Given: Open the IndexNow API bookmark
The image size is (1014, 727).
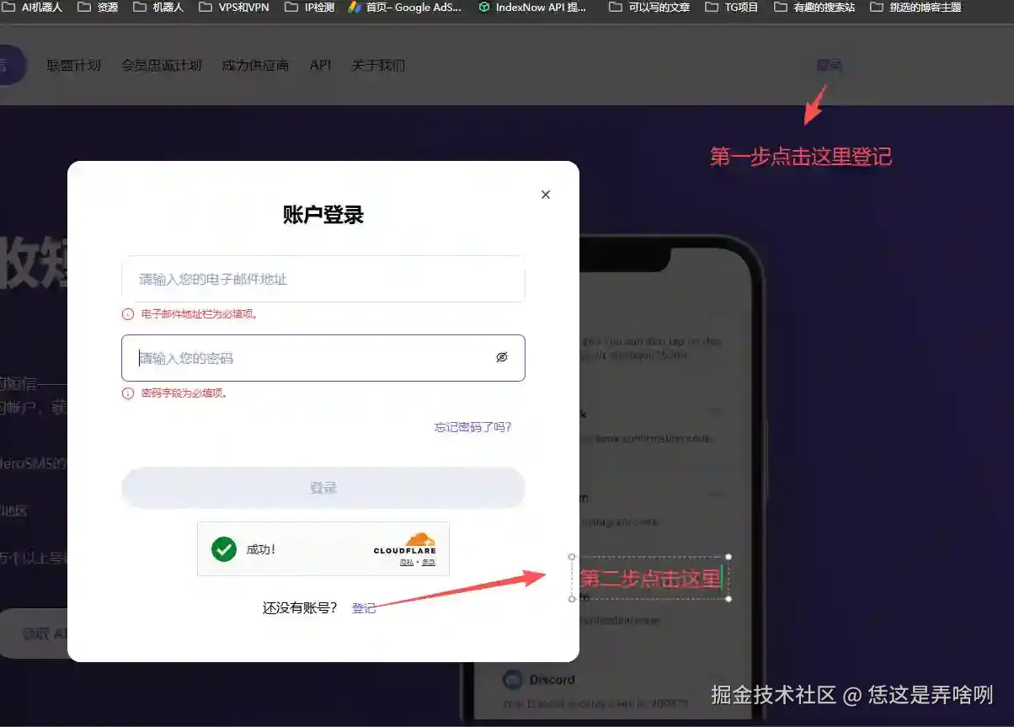Looking at the screenshot, I should (532, 8).
